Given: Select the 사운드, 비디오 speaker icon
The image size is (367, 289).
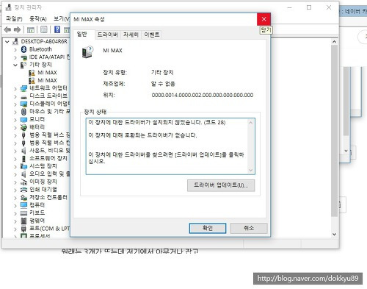Looking at the screenshot, I should click(23, 151).
